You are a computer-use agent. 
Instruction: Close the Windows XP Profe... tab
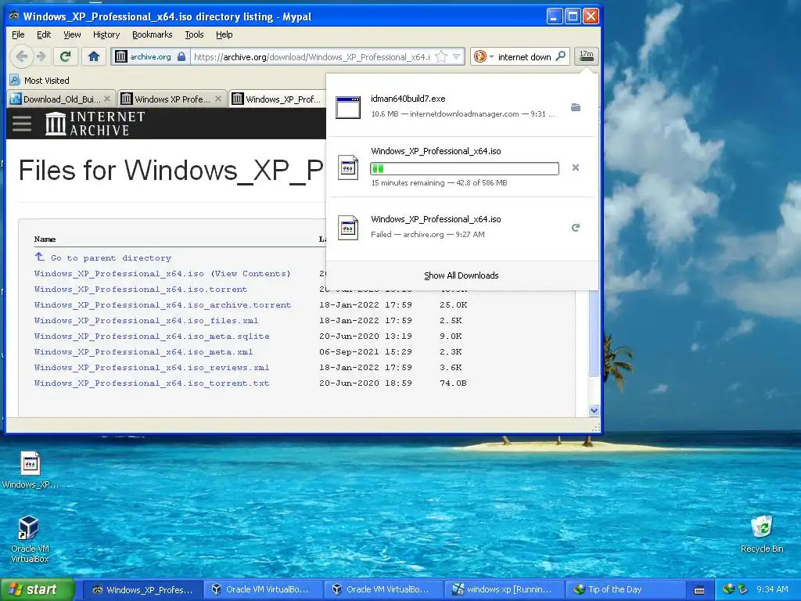point(218,99)
